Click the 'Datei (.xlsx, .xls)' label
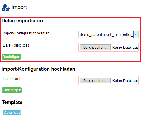Viewport: 142px width, 118px height. [16, 45]
